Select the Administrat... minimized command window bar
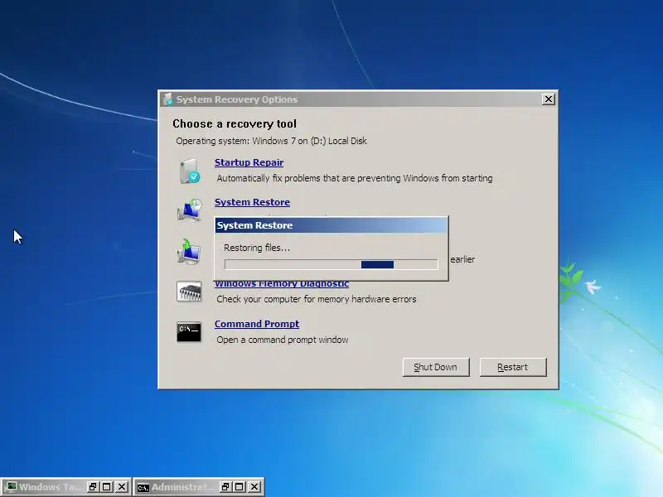Viewport: 663px width, 497px height. click(199, 487)
